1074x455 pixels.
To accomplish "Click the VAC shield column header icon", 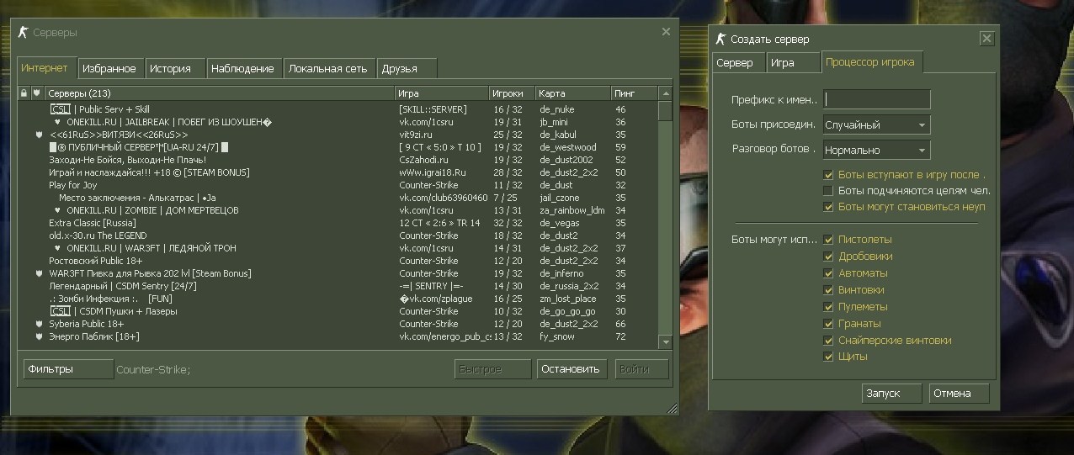I will 36,93.
